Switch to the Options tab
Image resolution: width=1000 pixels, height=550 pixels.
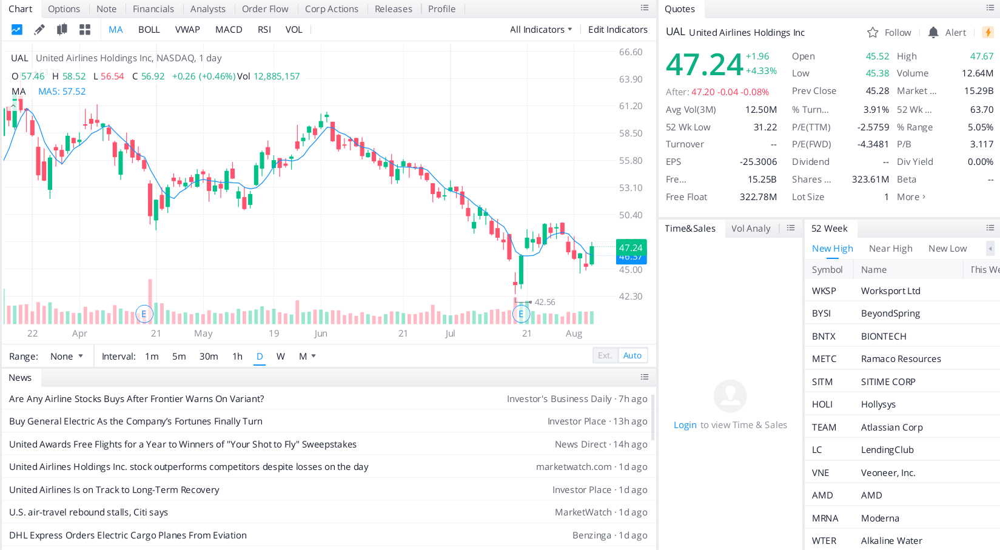(64, 9)
